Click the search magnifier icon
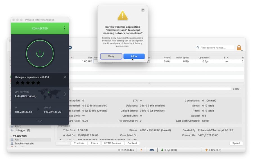 [198, 48]
